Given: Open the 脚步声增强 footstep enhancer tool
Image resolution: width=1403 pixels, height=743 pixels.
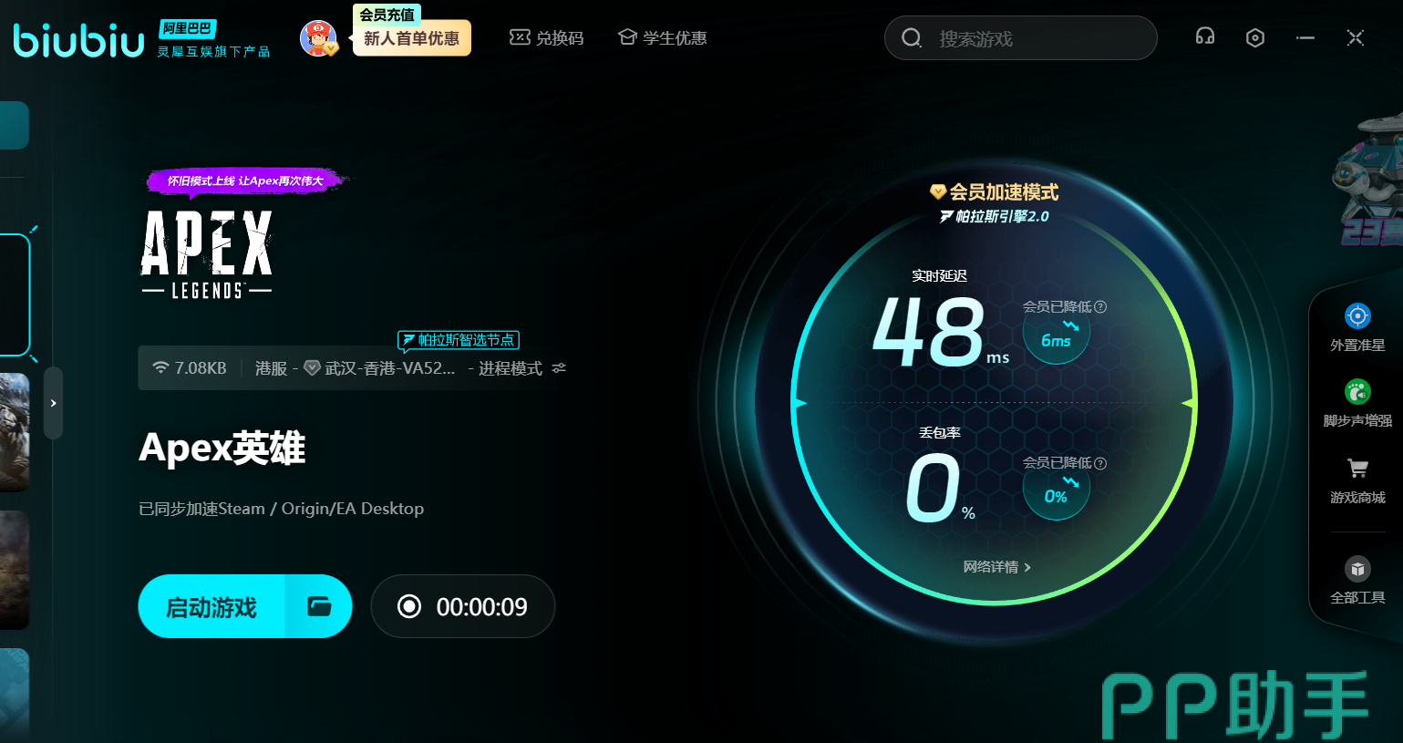Looking at the screenshot, I should 1357,393.
